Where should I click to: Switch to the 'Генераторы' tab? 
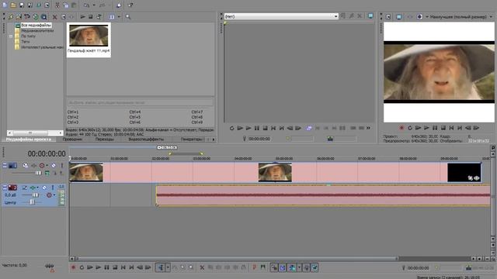click(192, 139)
